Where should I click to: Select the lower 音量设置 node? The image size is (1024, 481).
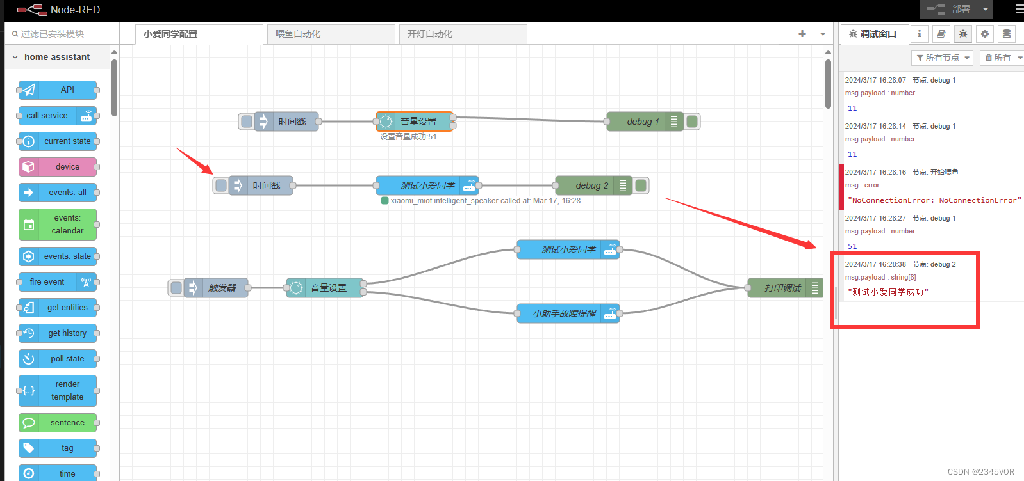click(x=325, y=288)
